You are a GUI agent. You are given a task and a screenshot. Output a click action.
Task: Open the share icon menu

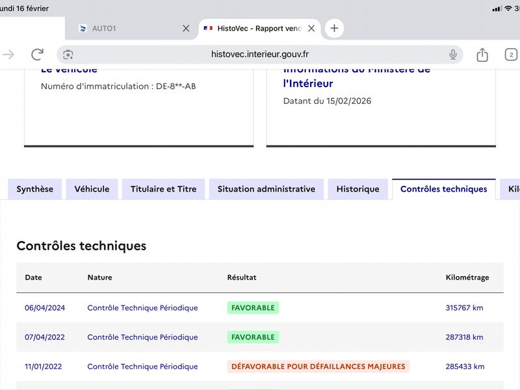coord(482,55)
